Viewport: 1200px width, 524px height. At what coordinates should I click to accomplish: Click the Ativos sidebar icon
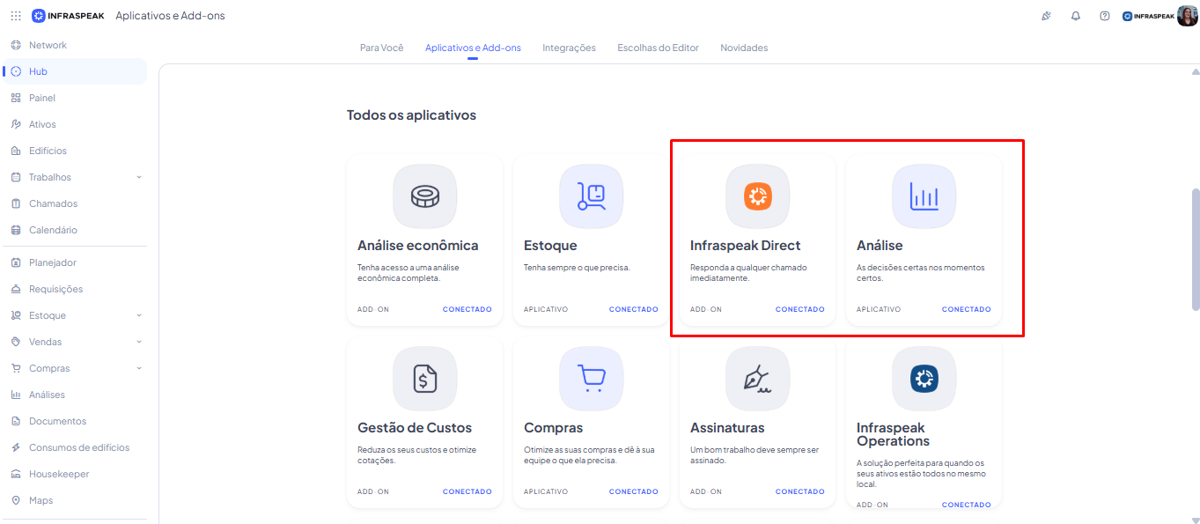pos(16,124)
